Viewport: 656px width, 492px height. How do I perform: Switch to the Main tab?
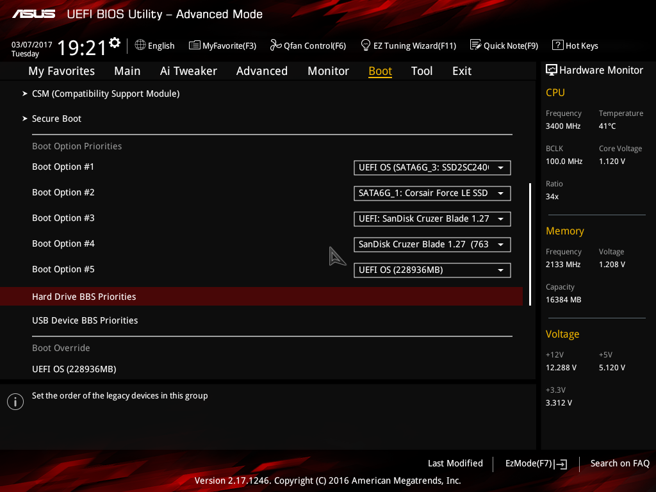click(127, 71)
